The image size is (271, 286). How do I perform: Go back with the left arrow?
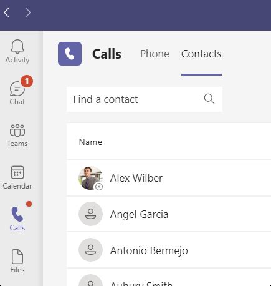(7, 12)
